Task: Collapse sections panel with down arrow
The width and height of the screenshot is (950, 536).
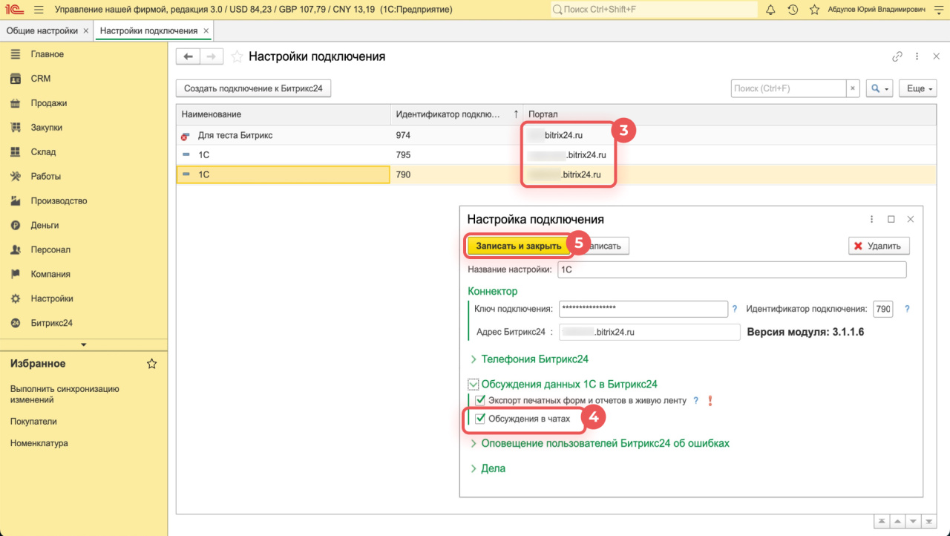Action: (x=83, y=344)
